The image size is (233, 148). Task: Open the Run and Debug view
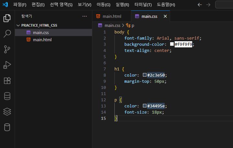(7, 65)
